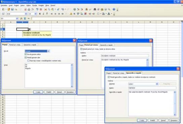Click the Prekliči button in error dialog
Screen dimensions: 183x124
point(152,120)
